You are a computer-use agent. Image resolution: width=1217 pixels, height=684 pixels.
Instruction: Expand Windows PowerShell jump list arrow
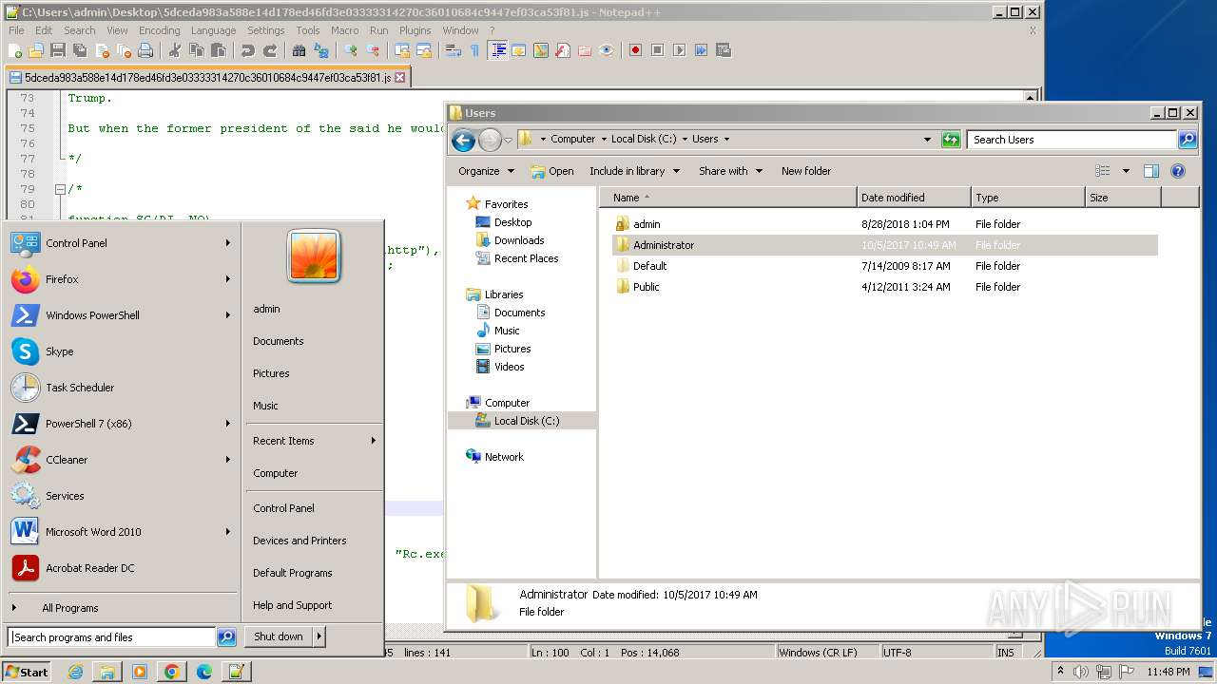tap(228, 315)
